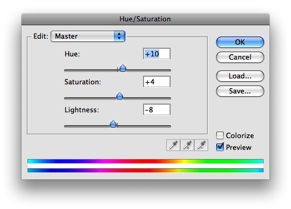Click the Hue: label
The width and height of the screenshot is (291, 209).
[72, 54]
